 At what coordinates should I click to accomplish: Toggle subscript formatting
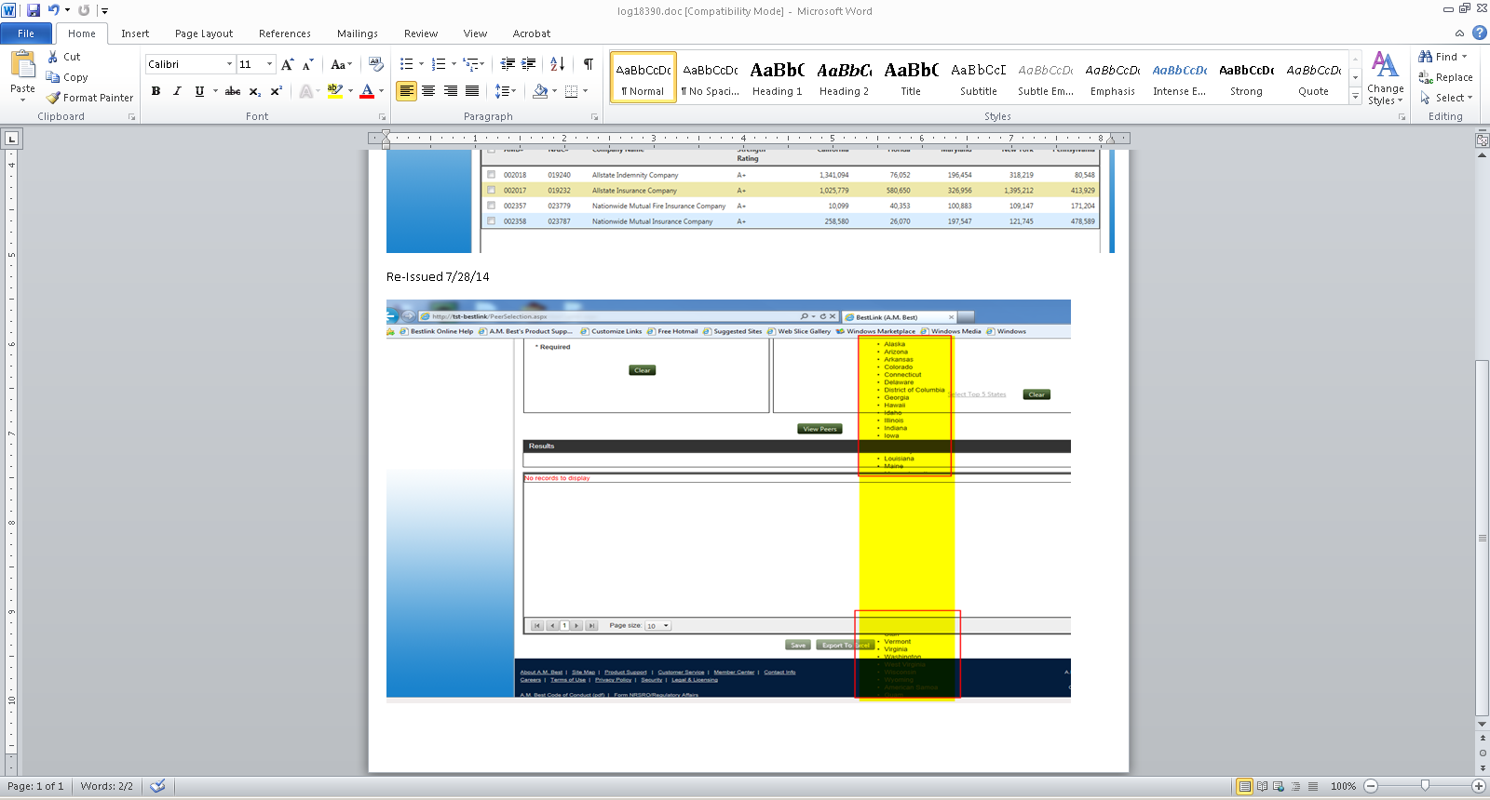pyautogui.click(x=255, y=91)
